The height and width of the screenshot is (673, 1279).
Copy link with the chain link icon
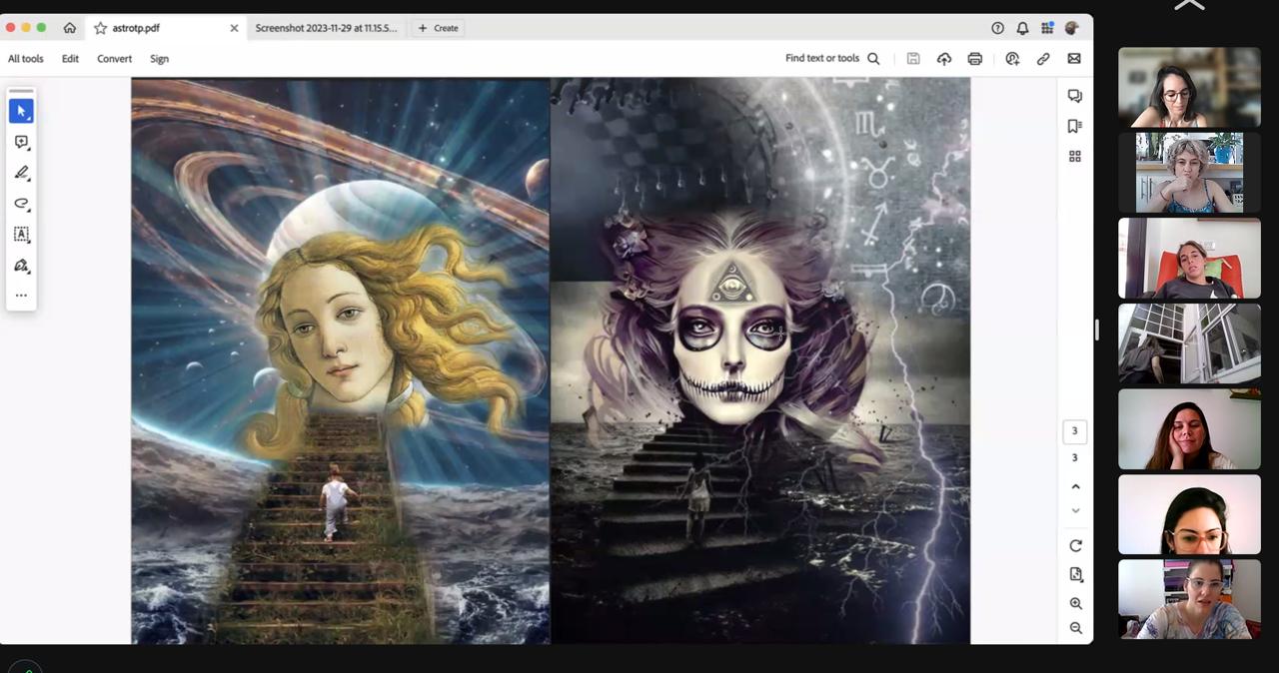click(x=1043, y=59)
